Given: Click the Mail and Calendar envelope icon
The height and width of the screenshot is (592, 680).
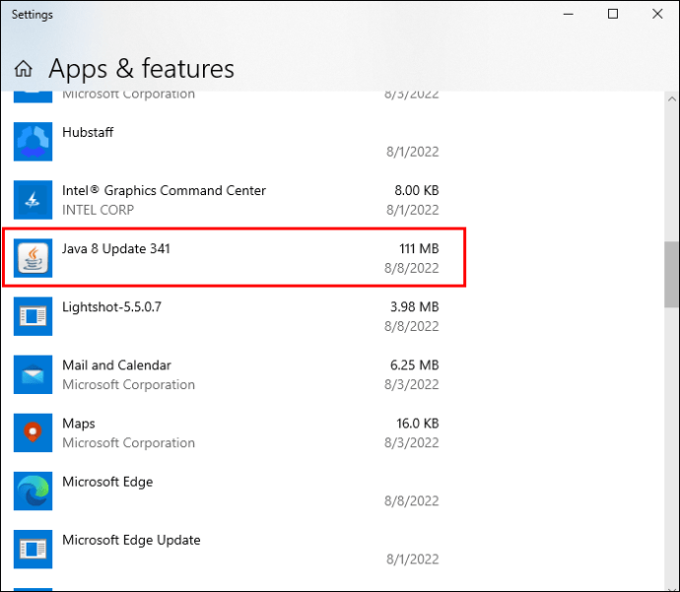Looking at the screenshot, I should pos(33,374).
